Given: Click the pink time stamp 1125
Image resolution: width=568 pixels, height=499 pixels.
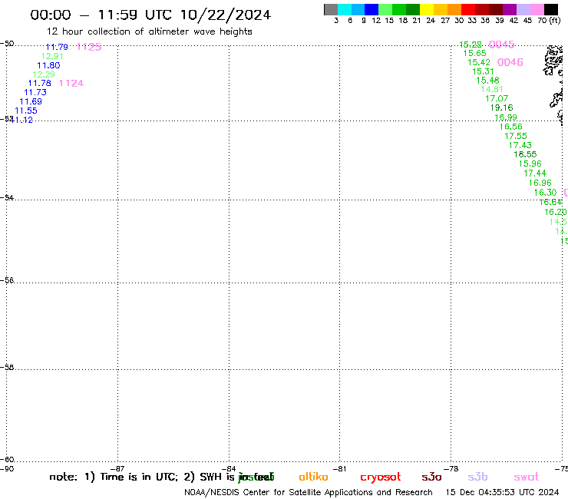Looking at the screenshot, I should pyautogui.click(x=89, y=47).
